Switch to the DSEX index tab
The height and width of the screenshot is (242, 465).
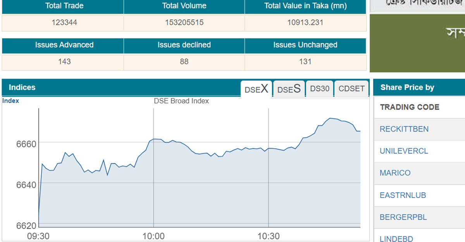256,89
